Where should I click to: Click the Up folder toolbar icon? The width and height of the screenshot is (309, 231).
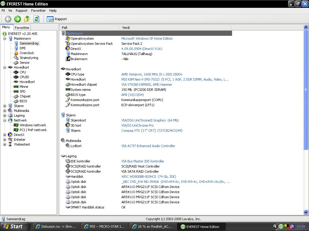pos(27,19)
